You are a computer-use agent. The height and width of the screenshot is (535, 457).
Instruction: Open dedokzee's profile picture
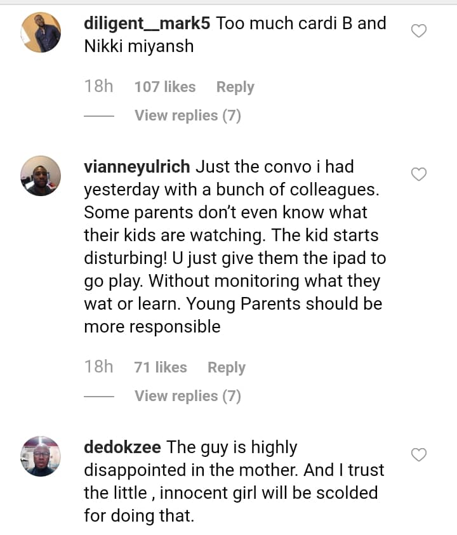(41, 456)
